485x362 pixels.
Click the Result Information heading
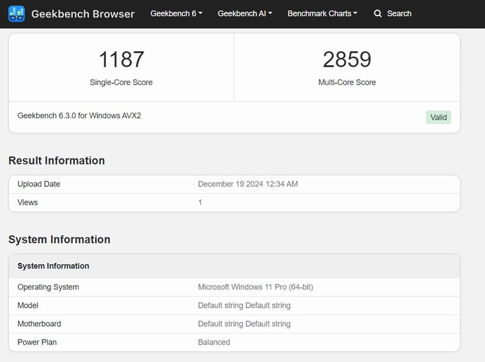coord(56,160)
